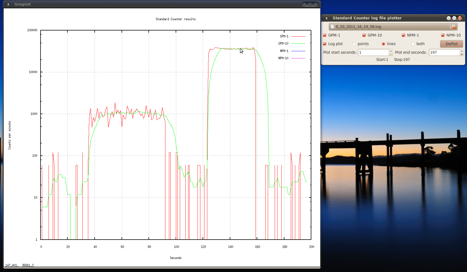Increase Plot end seconds with up arrow
The width and height of the screenshot is (467, 272).
point(462,51)
